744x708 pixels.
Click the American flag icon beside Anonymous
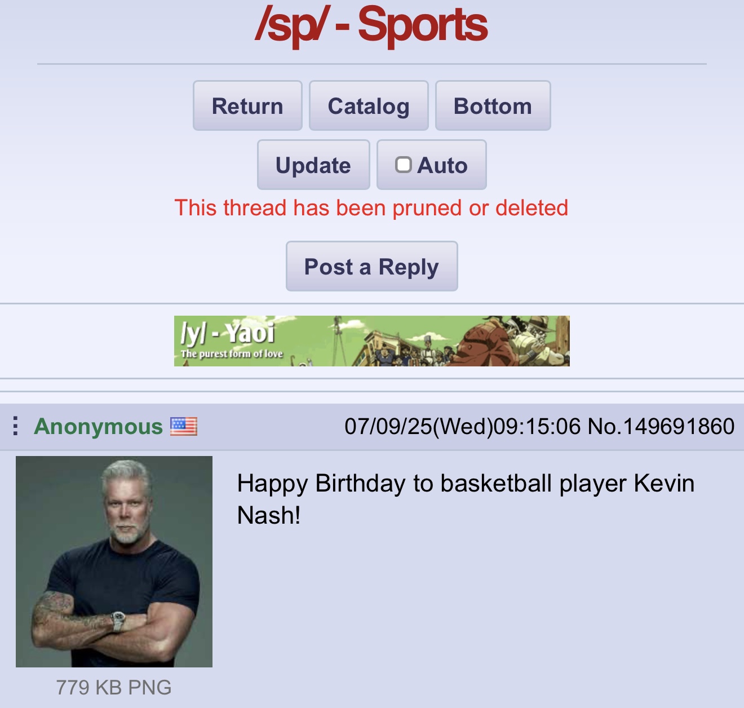click(x=184, y=426)
